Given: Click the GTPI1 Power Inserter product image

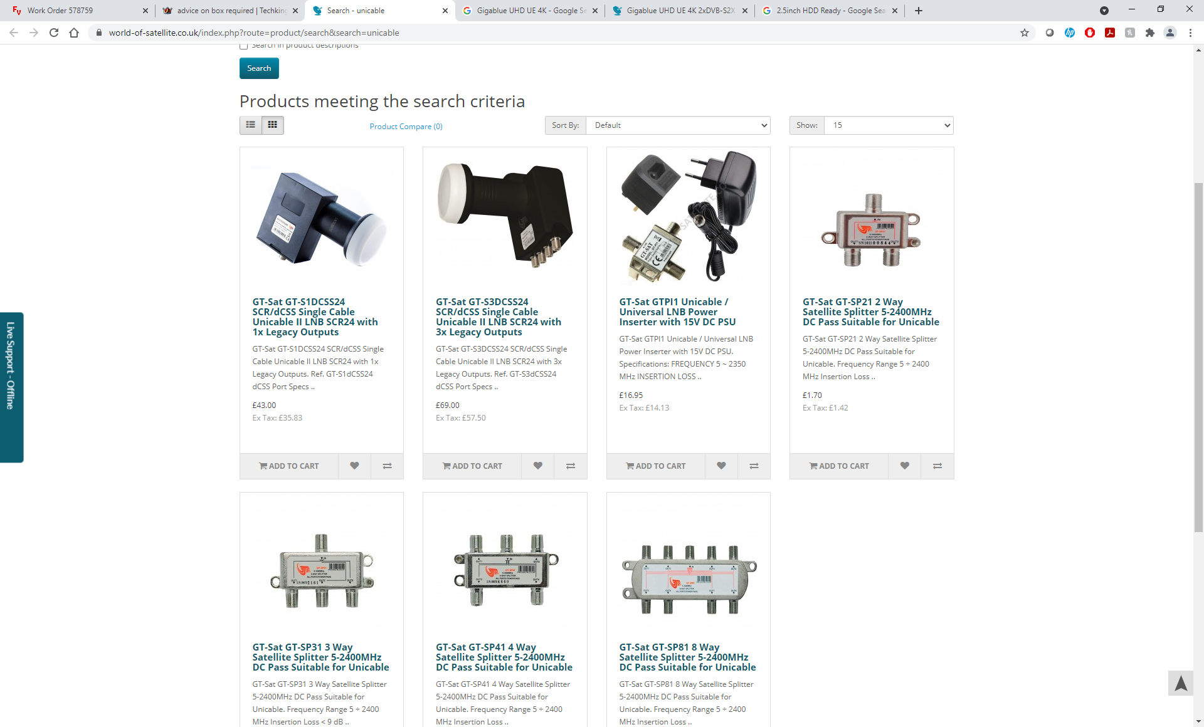Looking at the screenshot, I should (x=689, y=217).
